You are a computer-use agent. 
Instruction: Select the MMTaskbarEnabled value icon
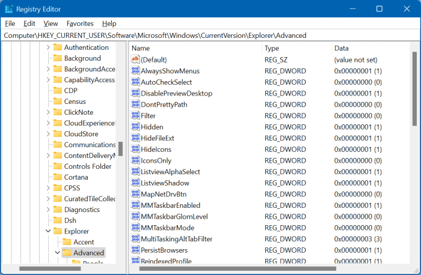[135, 205]
